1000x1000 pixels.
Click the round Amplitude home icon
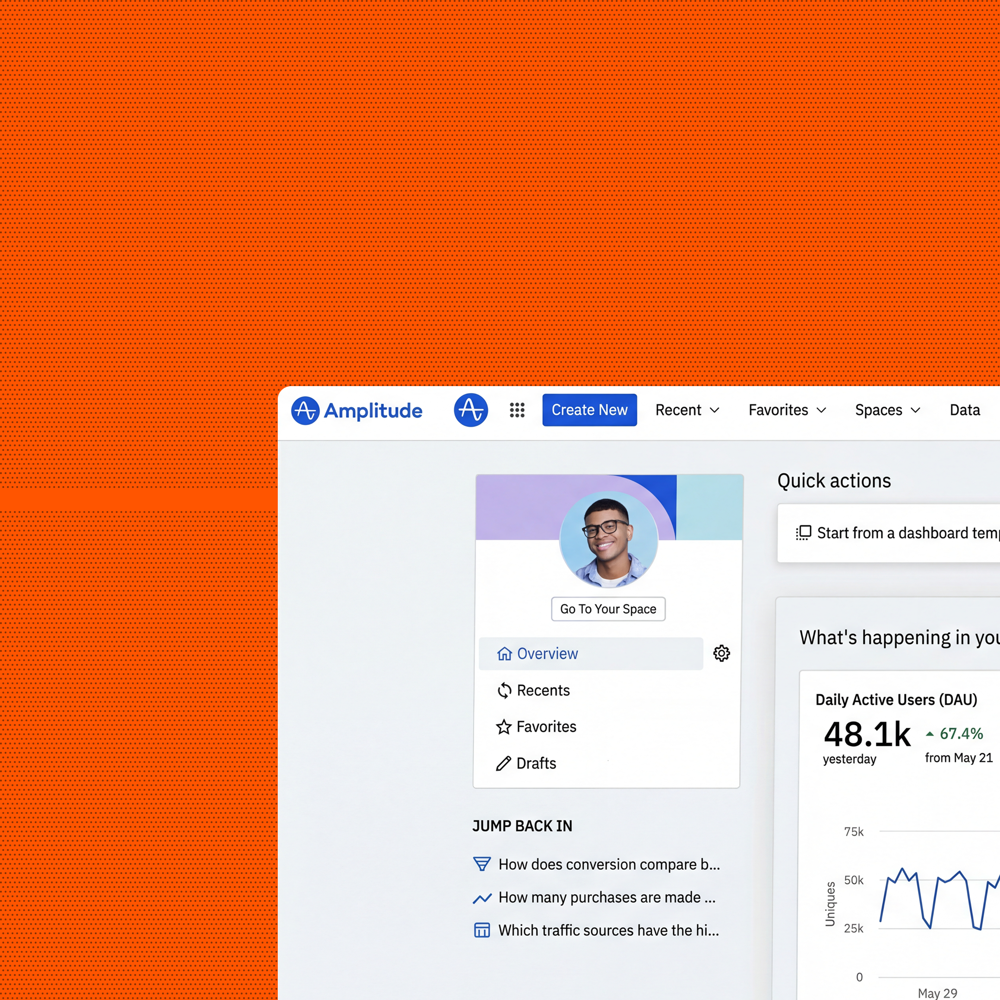470,410
